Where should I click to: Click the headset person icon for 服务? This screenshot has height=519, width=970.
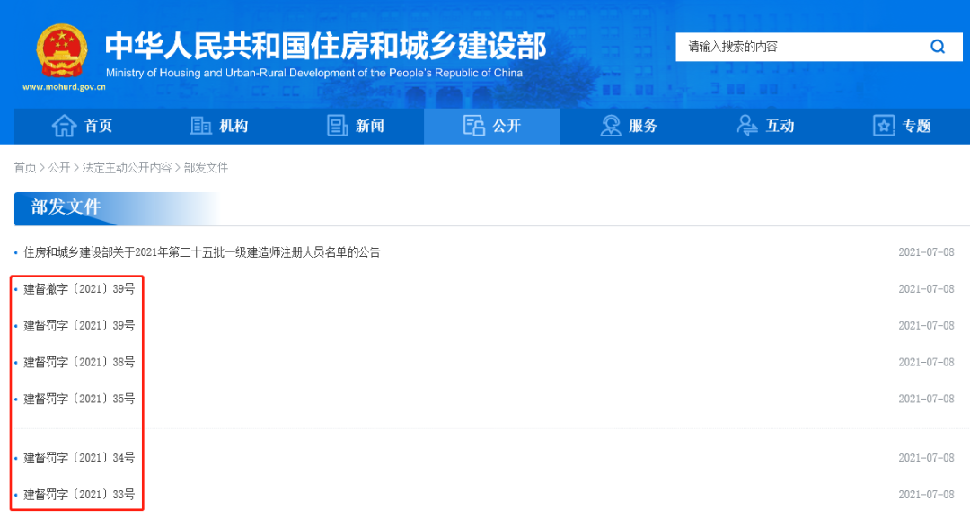(x=611, y=126)
